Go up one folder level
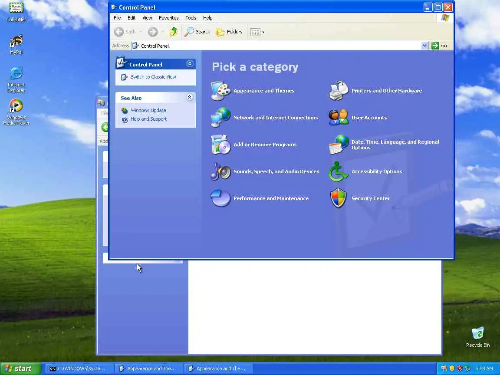This screenshot has width=500, height=375. tap(174, 32)
